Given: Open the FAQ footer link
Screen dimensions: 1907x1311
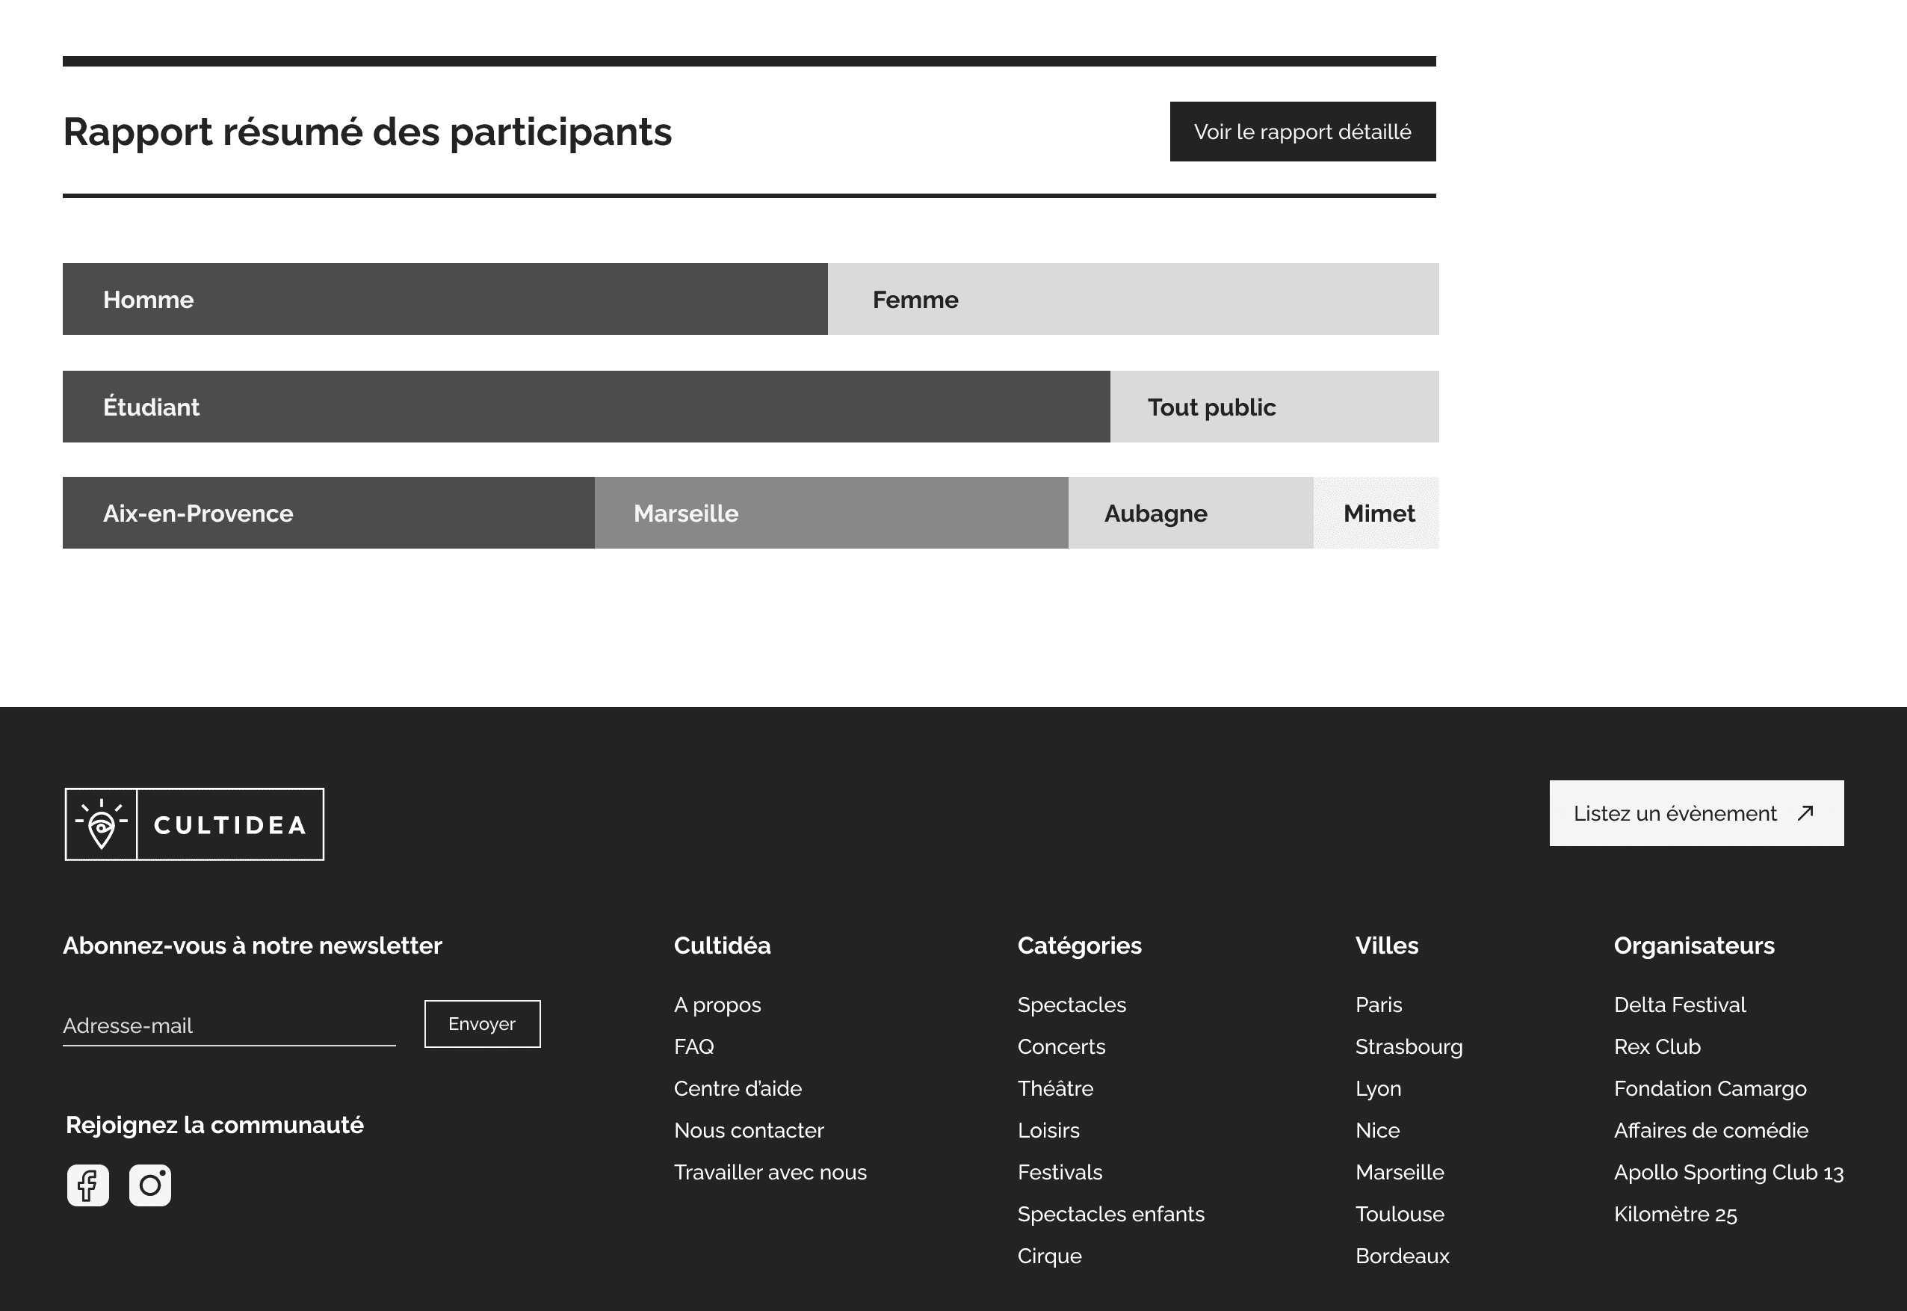Looking at the screenshot, I should [x=694, y=1046].
